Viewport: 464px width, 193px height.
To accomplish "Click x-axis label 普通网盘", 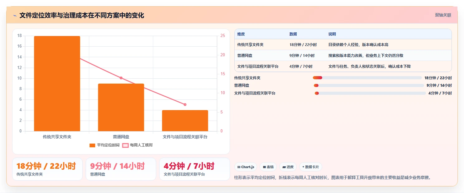I will [121, 137].
